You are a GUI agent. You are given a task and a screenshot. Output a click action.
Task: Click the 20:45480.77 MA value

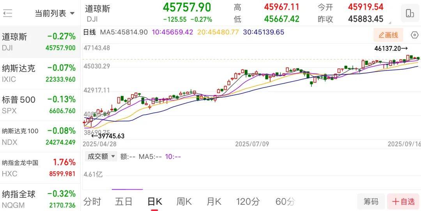click(218, 32)
